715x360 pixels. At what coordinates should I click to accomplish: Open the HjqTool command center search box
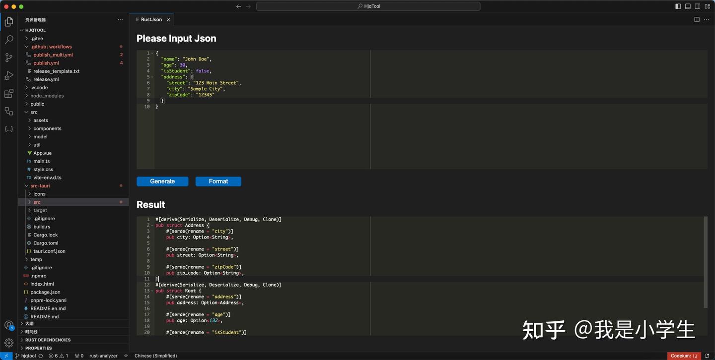pyautogui.click(x=368, y=6)
